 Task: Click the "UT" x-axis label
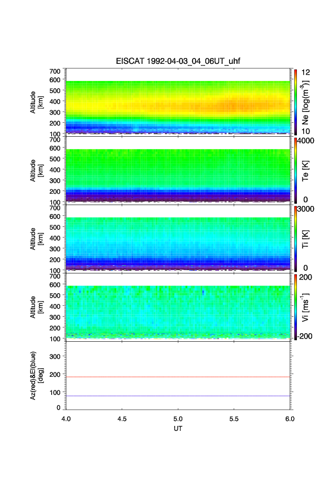178,429
